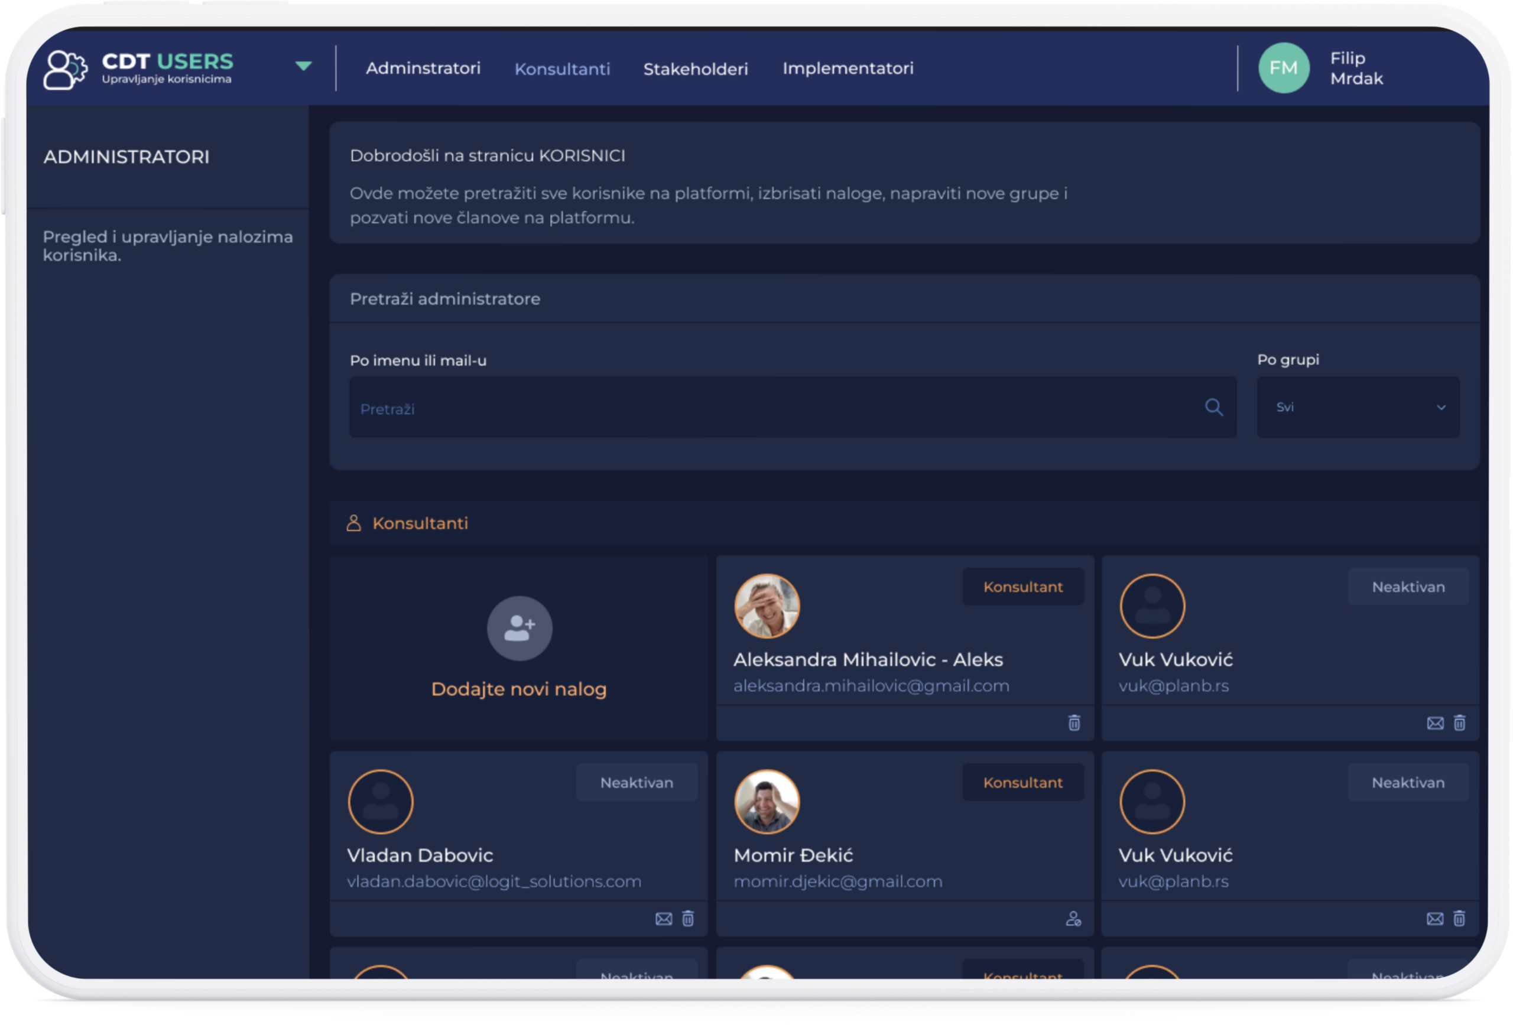Click the add-user icon for new account
1513x1025 pixels.
pyautogui.click(x=519, y=628)
